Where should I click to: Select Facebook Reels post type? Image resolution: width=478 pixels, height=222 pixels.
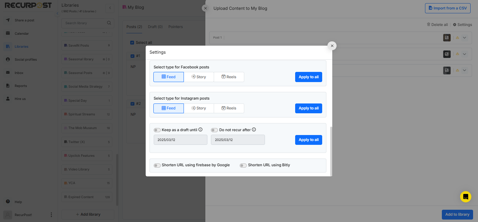point(229,77)
